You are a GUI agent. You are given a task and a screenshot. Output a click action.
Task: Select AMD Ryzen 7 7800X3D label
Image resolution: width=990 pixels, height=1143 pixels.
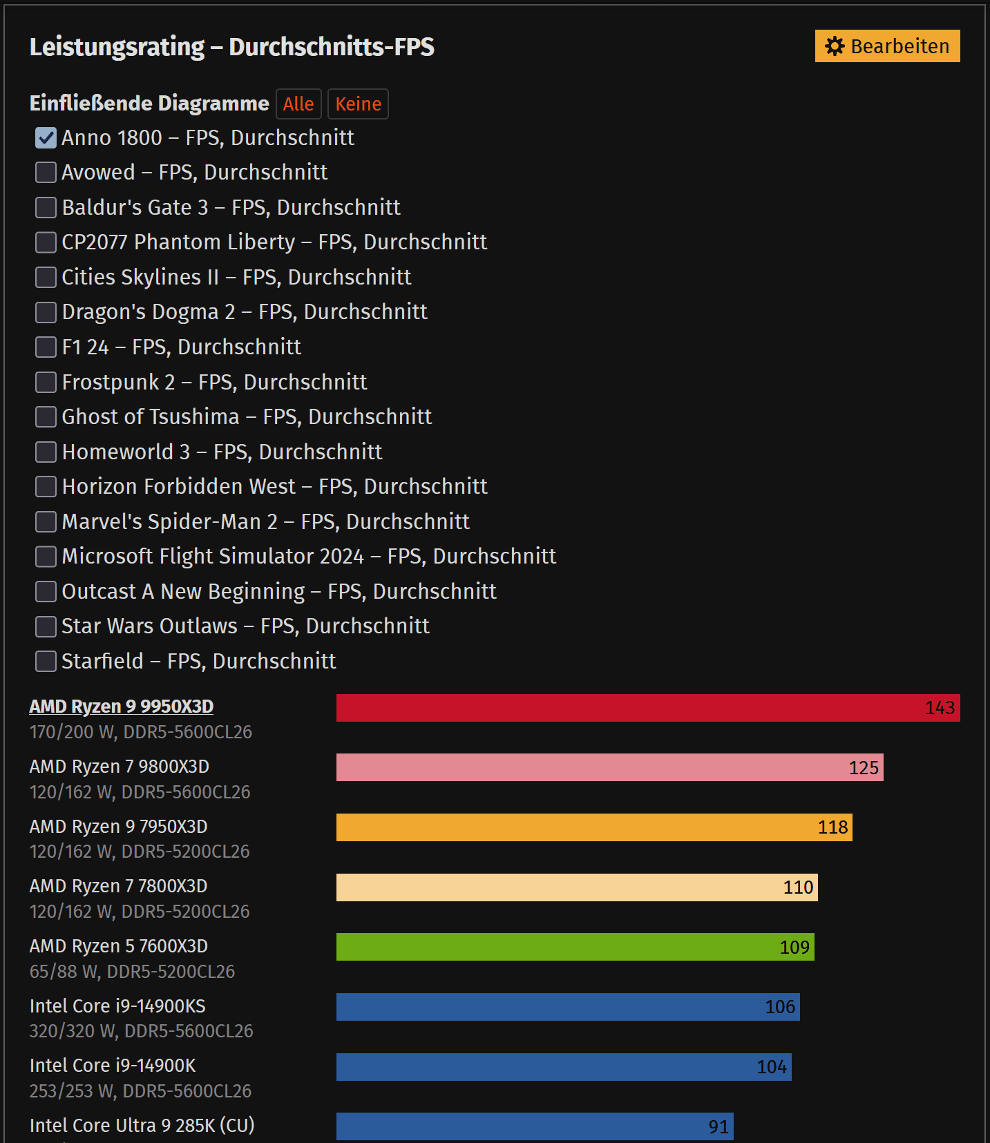pyautogui.click(x=119, y=886)
